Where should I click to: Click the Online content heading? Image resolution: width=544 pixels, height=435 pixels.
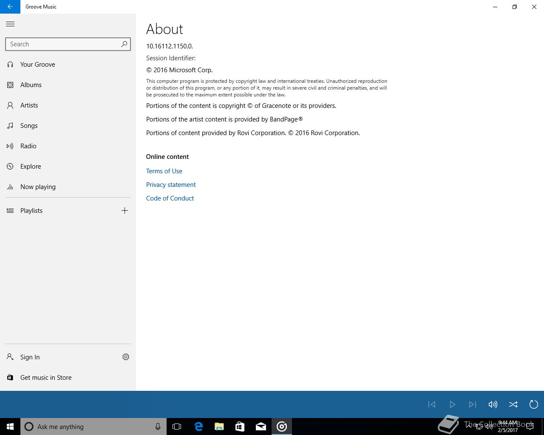pyautogui.click(x=167, y=157)
